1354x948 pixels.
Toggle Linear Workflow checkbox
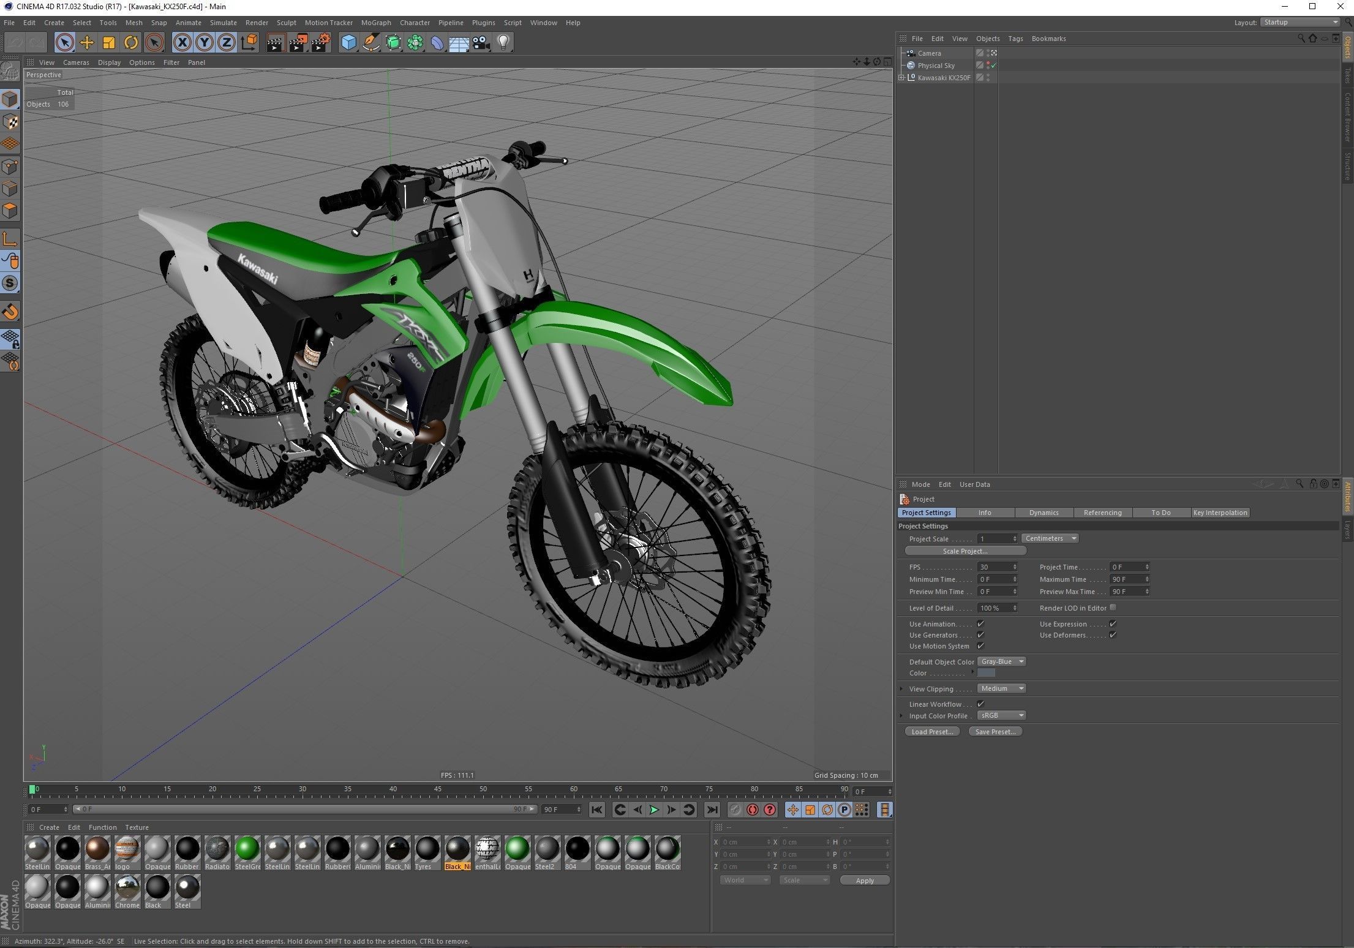pyautogui.click(x=980, y=704)
